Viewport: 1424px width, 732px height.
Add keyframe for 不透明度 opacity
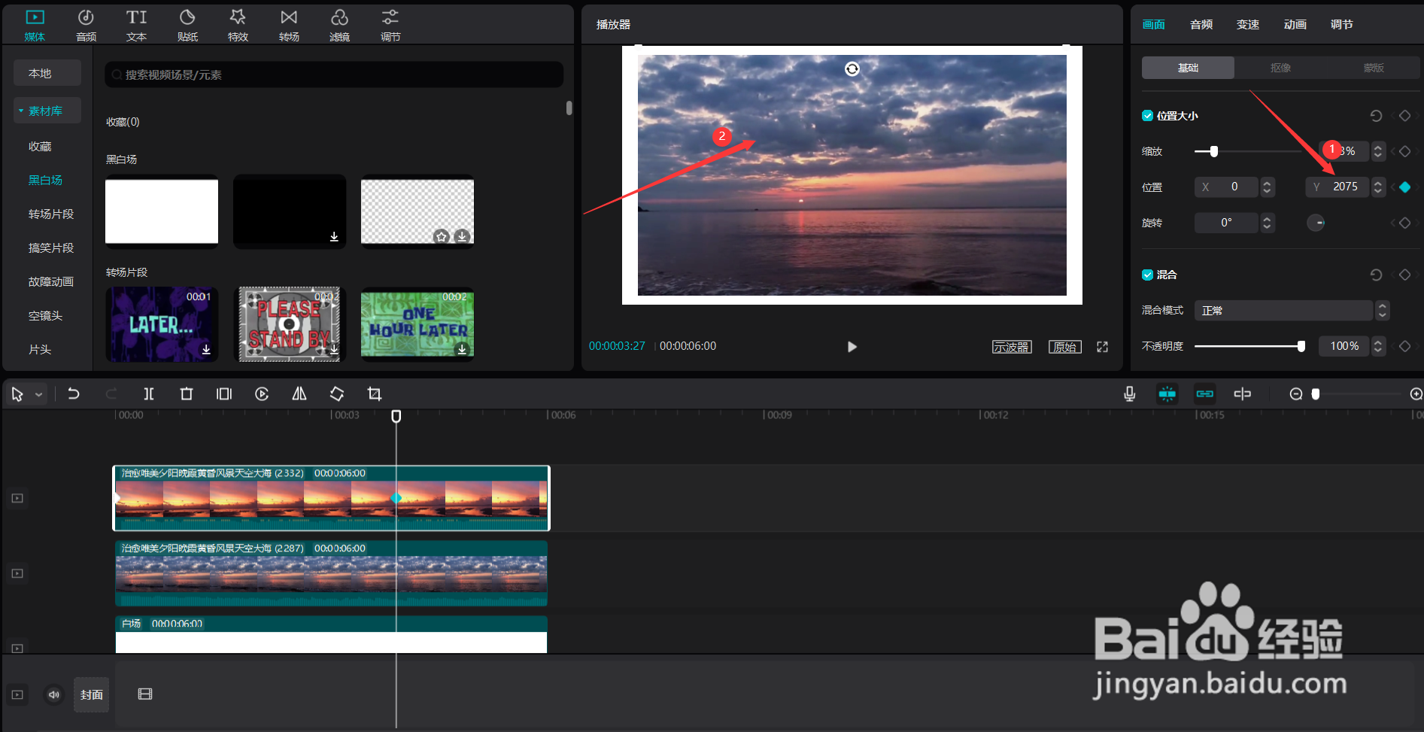[x=1404, y=346]
